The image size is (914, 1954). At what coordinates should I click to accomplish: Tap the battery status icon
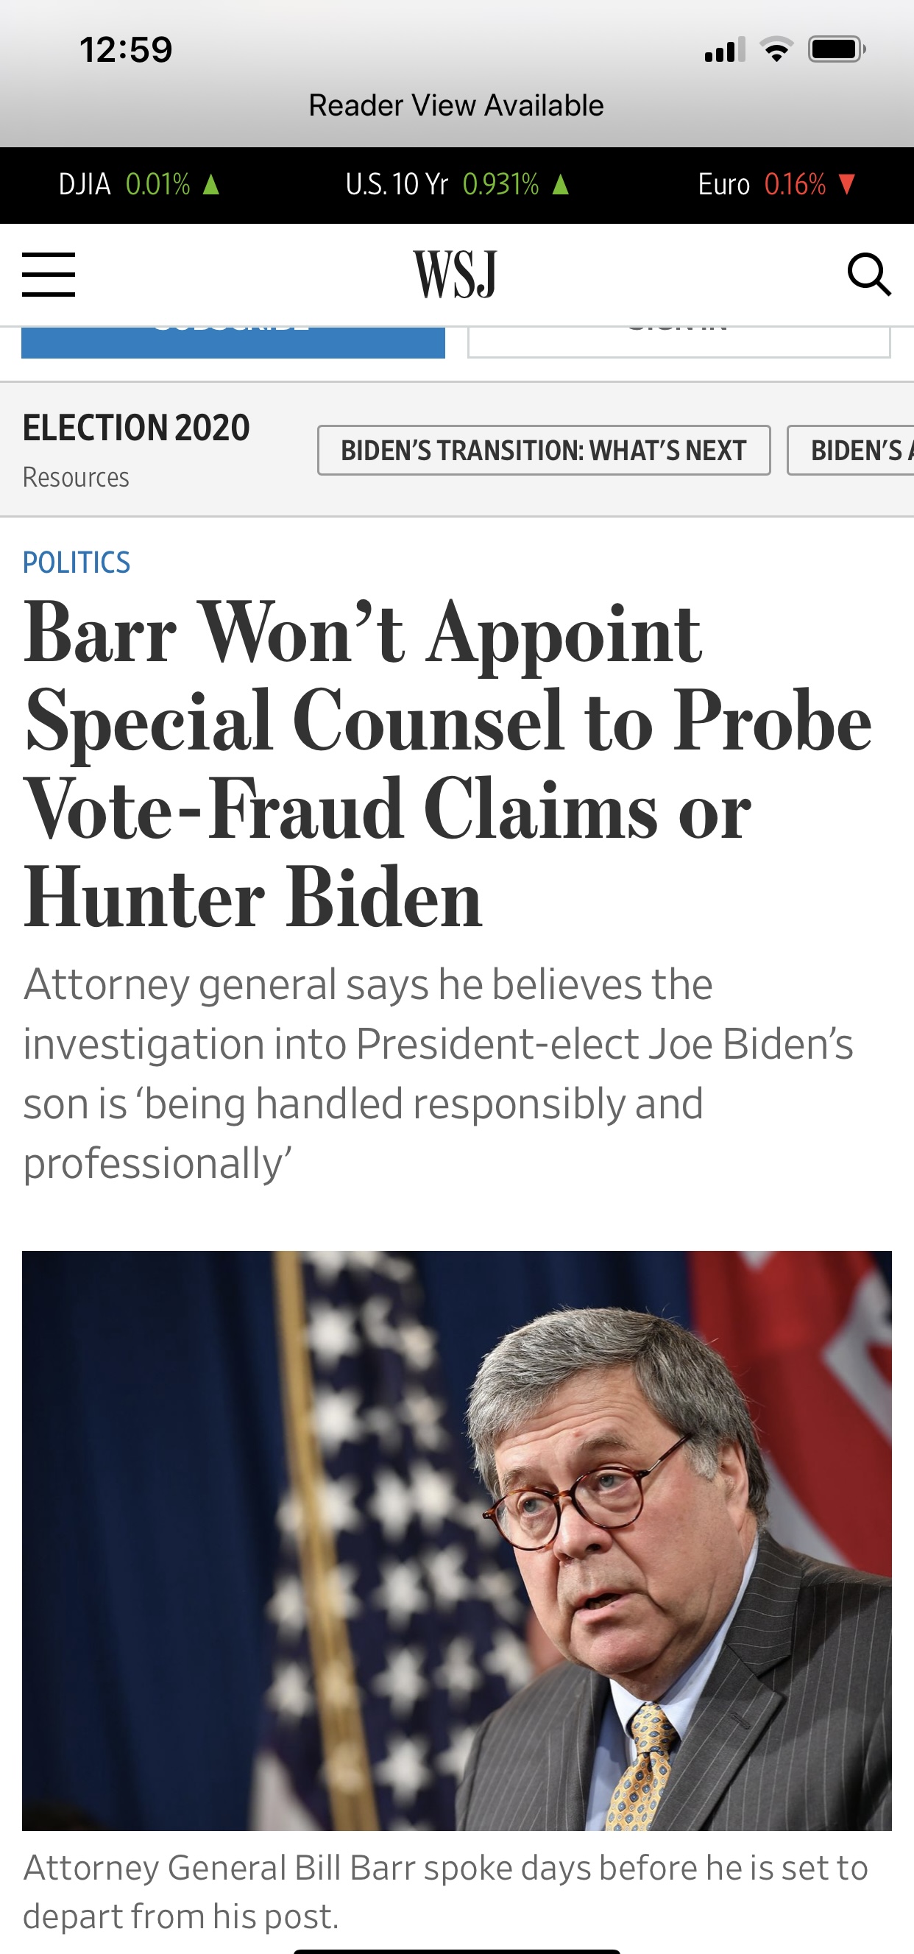837,50
